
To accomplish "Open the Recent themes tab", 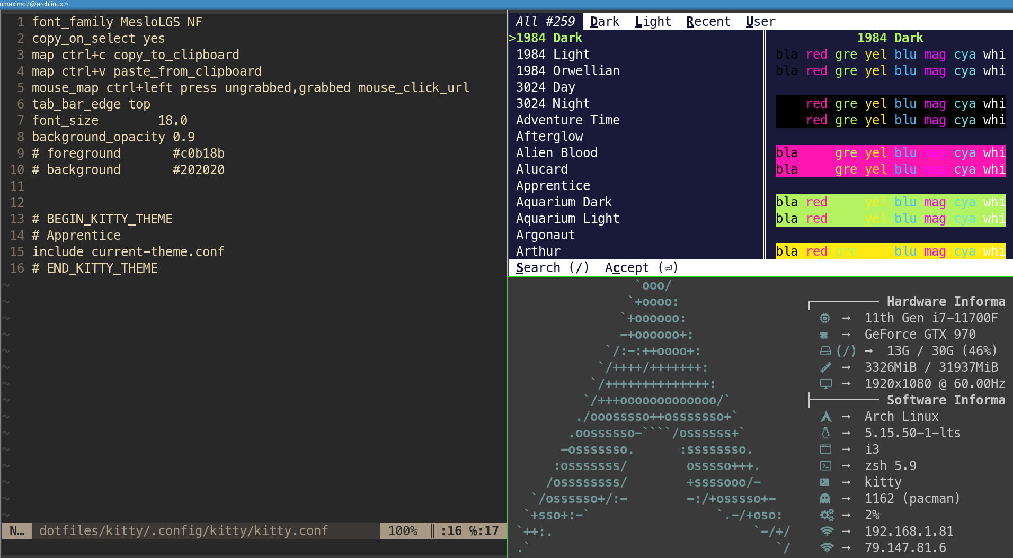I will coord(708,21).
